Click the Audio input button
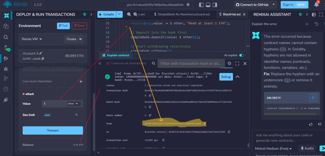 (x=307, y=148)
